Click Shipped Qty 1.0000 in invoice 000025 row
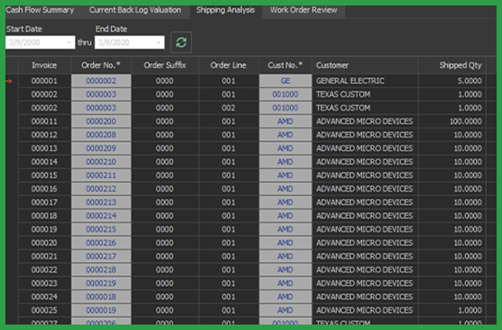Viewport: 502px width, 330px height. [452, 310]
